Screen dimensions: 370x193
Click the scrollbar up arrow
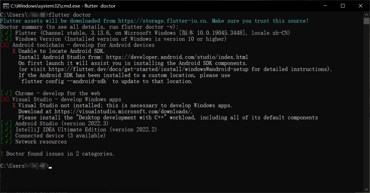[366, 15]
